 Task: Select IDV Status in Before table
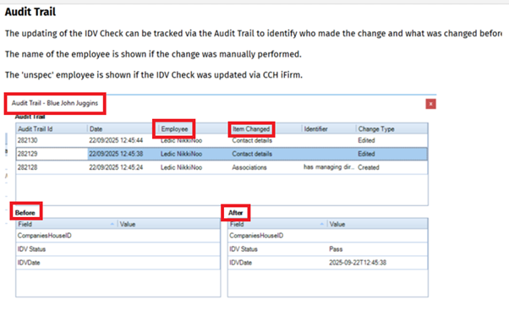[31, 249]
